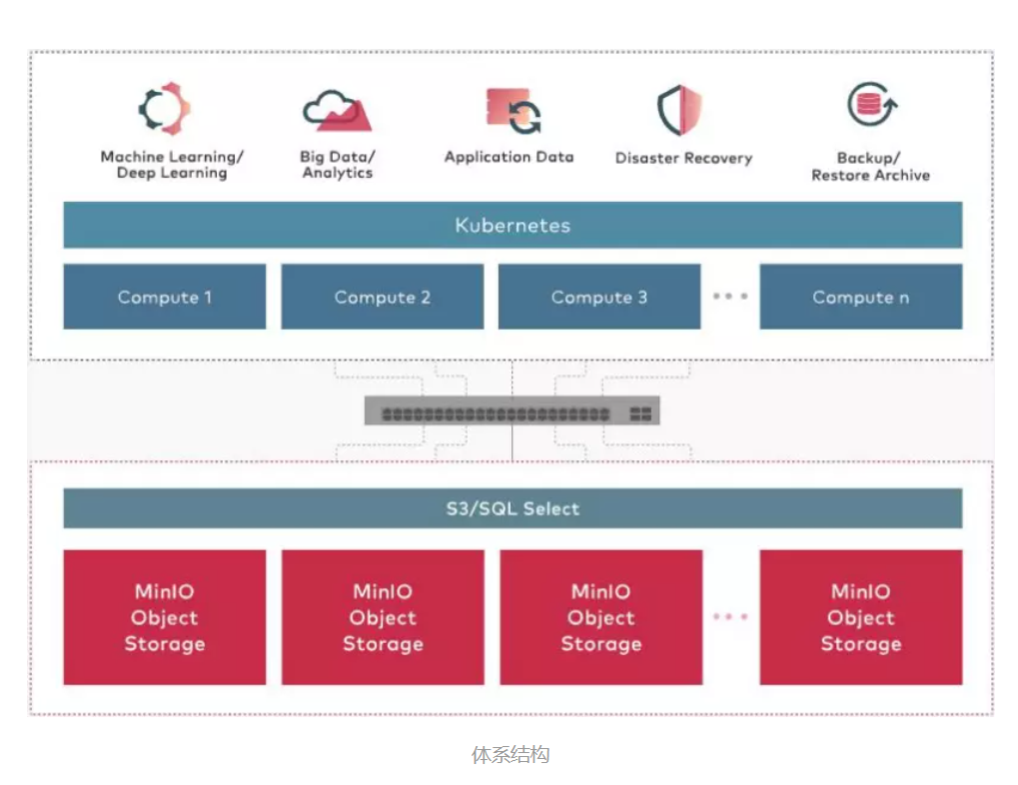Image resolution: width=1018 pixels, height=785 pixels.
Task: Select the Kubernetes bar
Action: [512, 225]
